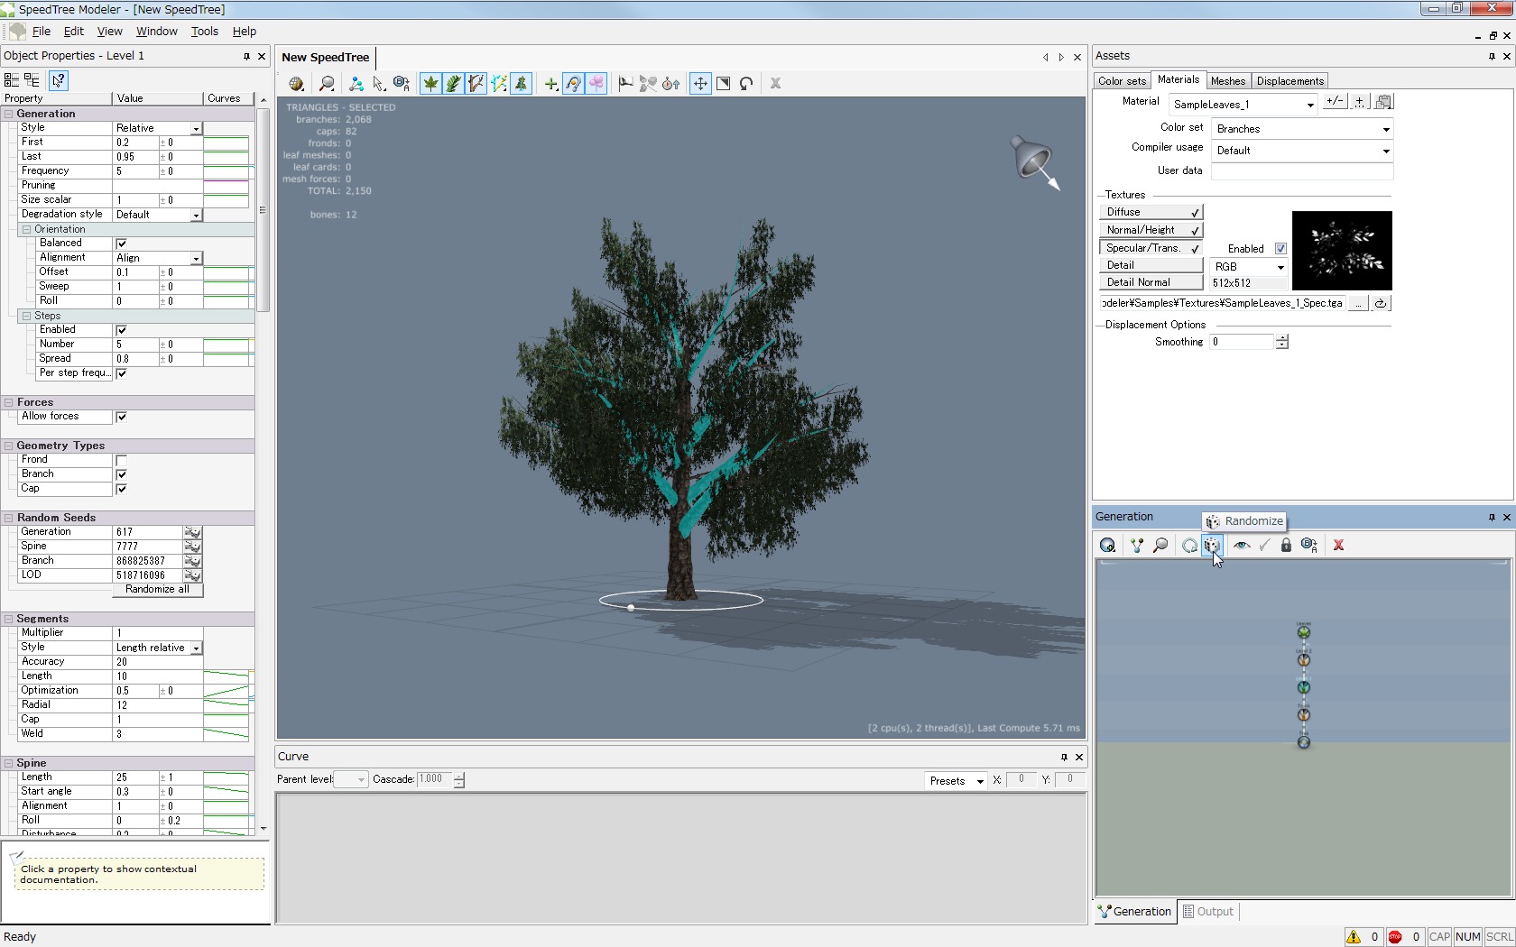Click the zoom magnifier in the viewport toolbar
This screenshot has width=1516, height=947.
pyautogui.click(x=327, y=84)
